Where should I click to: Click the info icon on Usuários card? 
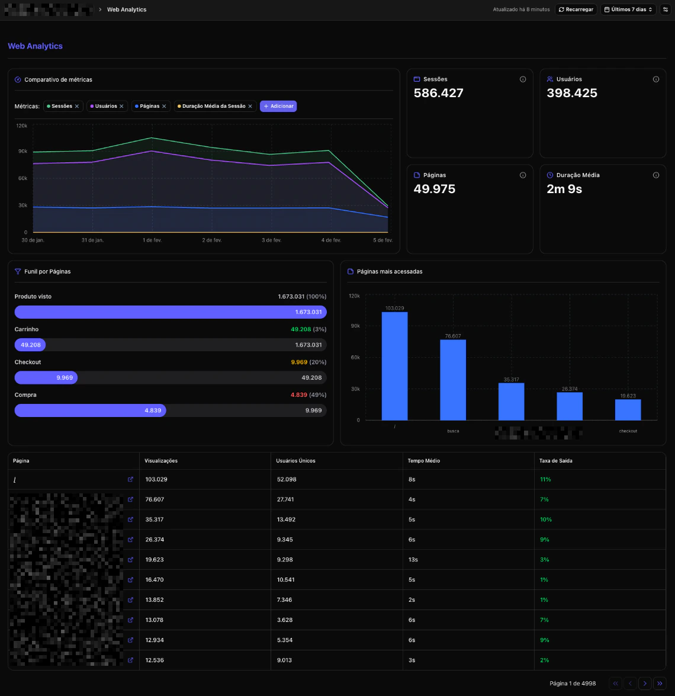[x=656, y=79]
